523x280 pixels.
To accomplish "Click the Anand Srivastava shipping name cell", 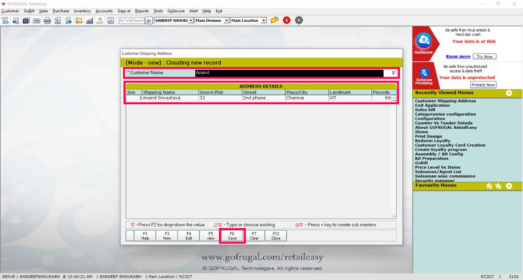I will pyautogui.click(x=170, y=98).
